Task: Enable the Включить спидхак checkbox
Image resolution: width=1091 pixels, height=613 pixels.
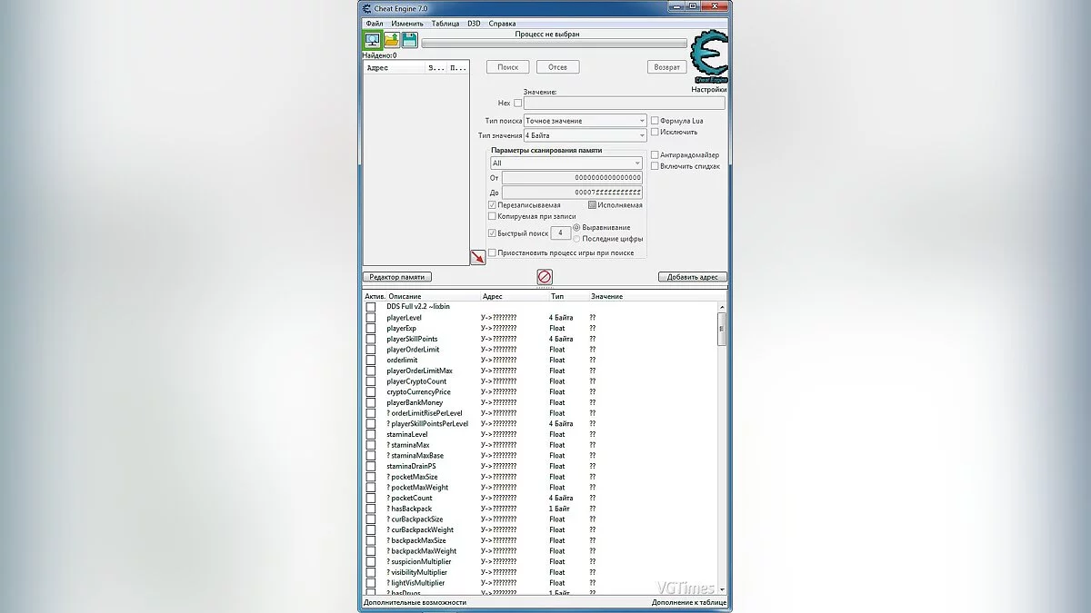Action: pyautogui.click(x=654, y=165)
